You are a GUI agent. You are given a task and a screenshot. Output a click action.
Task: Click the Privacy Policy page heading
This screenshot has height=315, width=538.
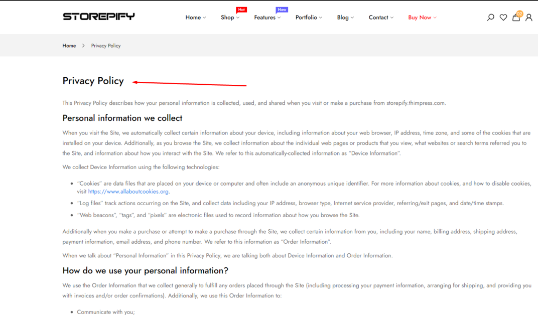tap(93, 81)
